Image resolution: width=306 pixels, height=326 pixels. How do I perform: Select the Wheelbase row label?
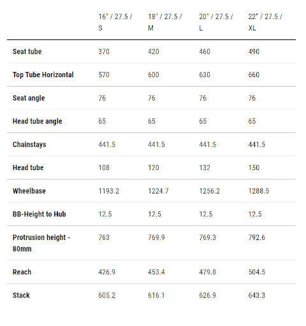[29, 191]
